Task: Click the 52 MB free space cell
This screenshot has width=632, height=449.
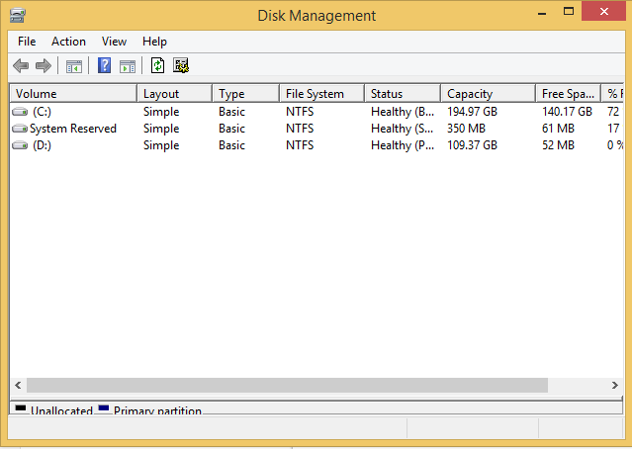Action: click(558, 145)
